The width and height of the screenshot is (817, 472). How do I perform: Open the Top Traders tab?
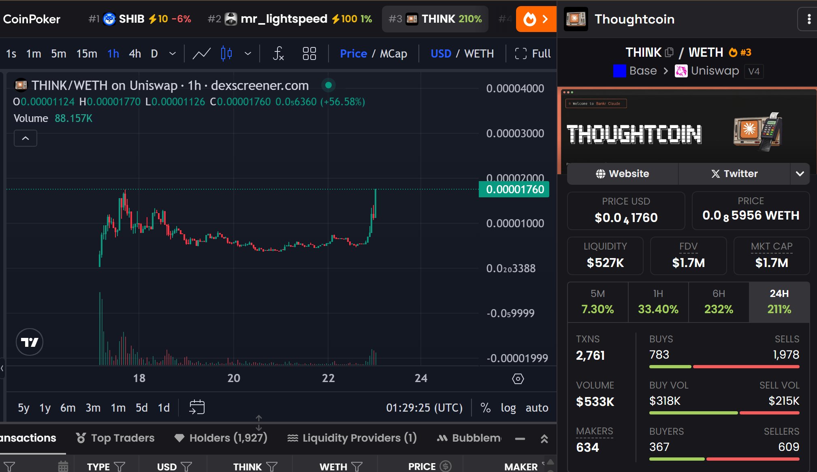pyautogui.click(x=115, y=438)
